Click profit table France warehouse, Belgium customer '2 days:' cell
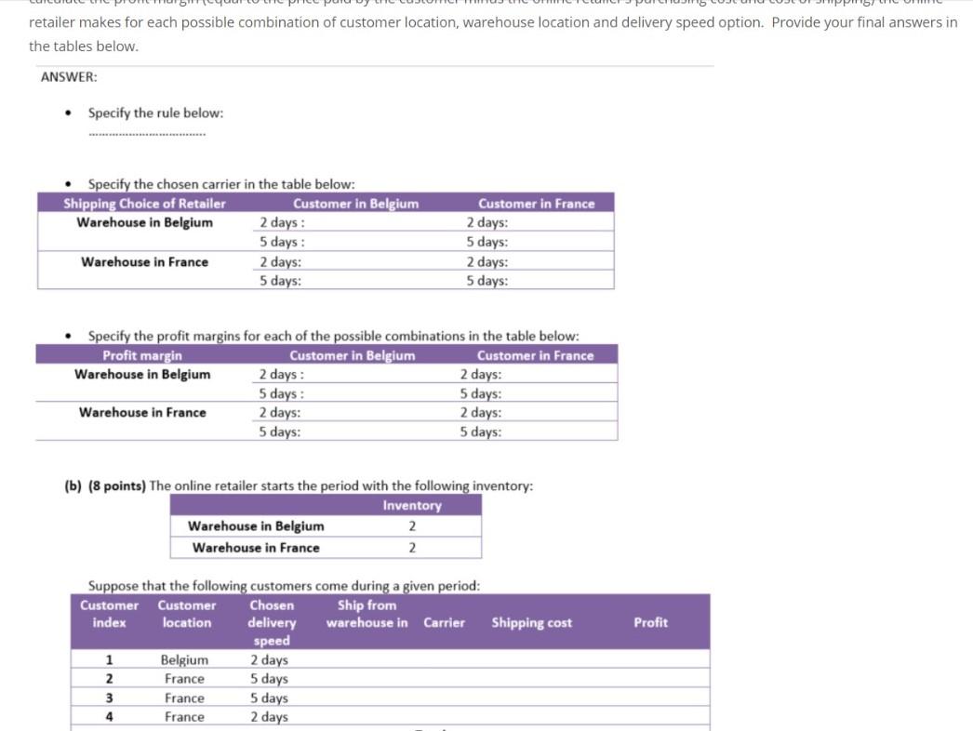 coord(353,412)
